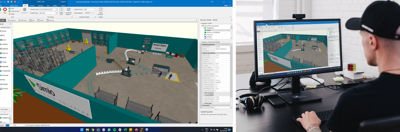
Task: Open the Results view tab
Action: tap(40, 20)
